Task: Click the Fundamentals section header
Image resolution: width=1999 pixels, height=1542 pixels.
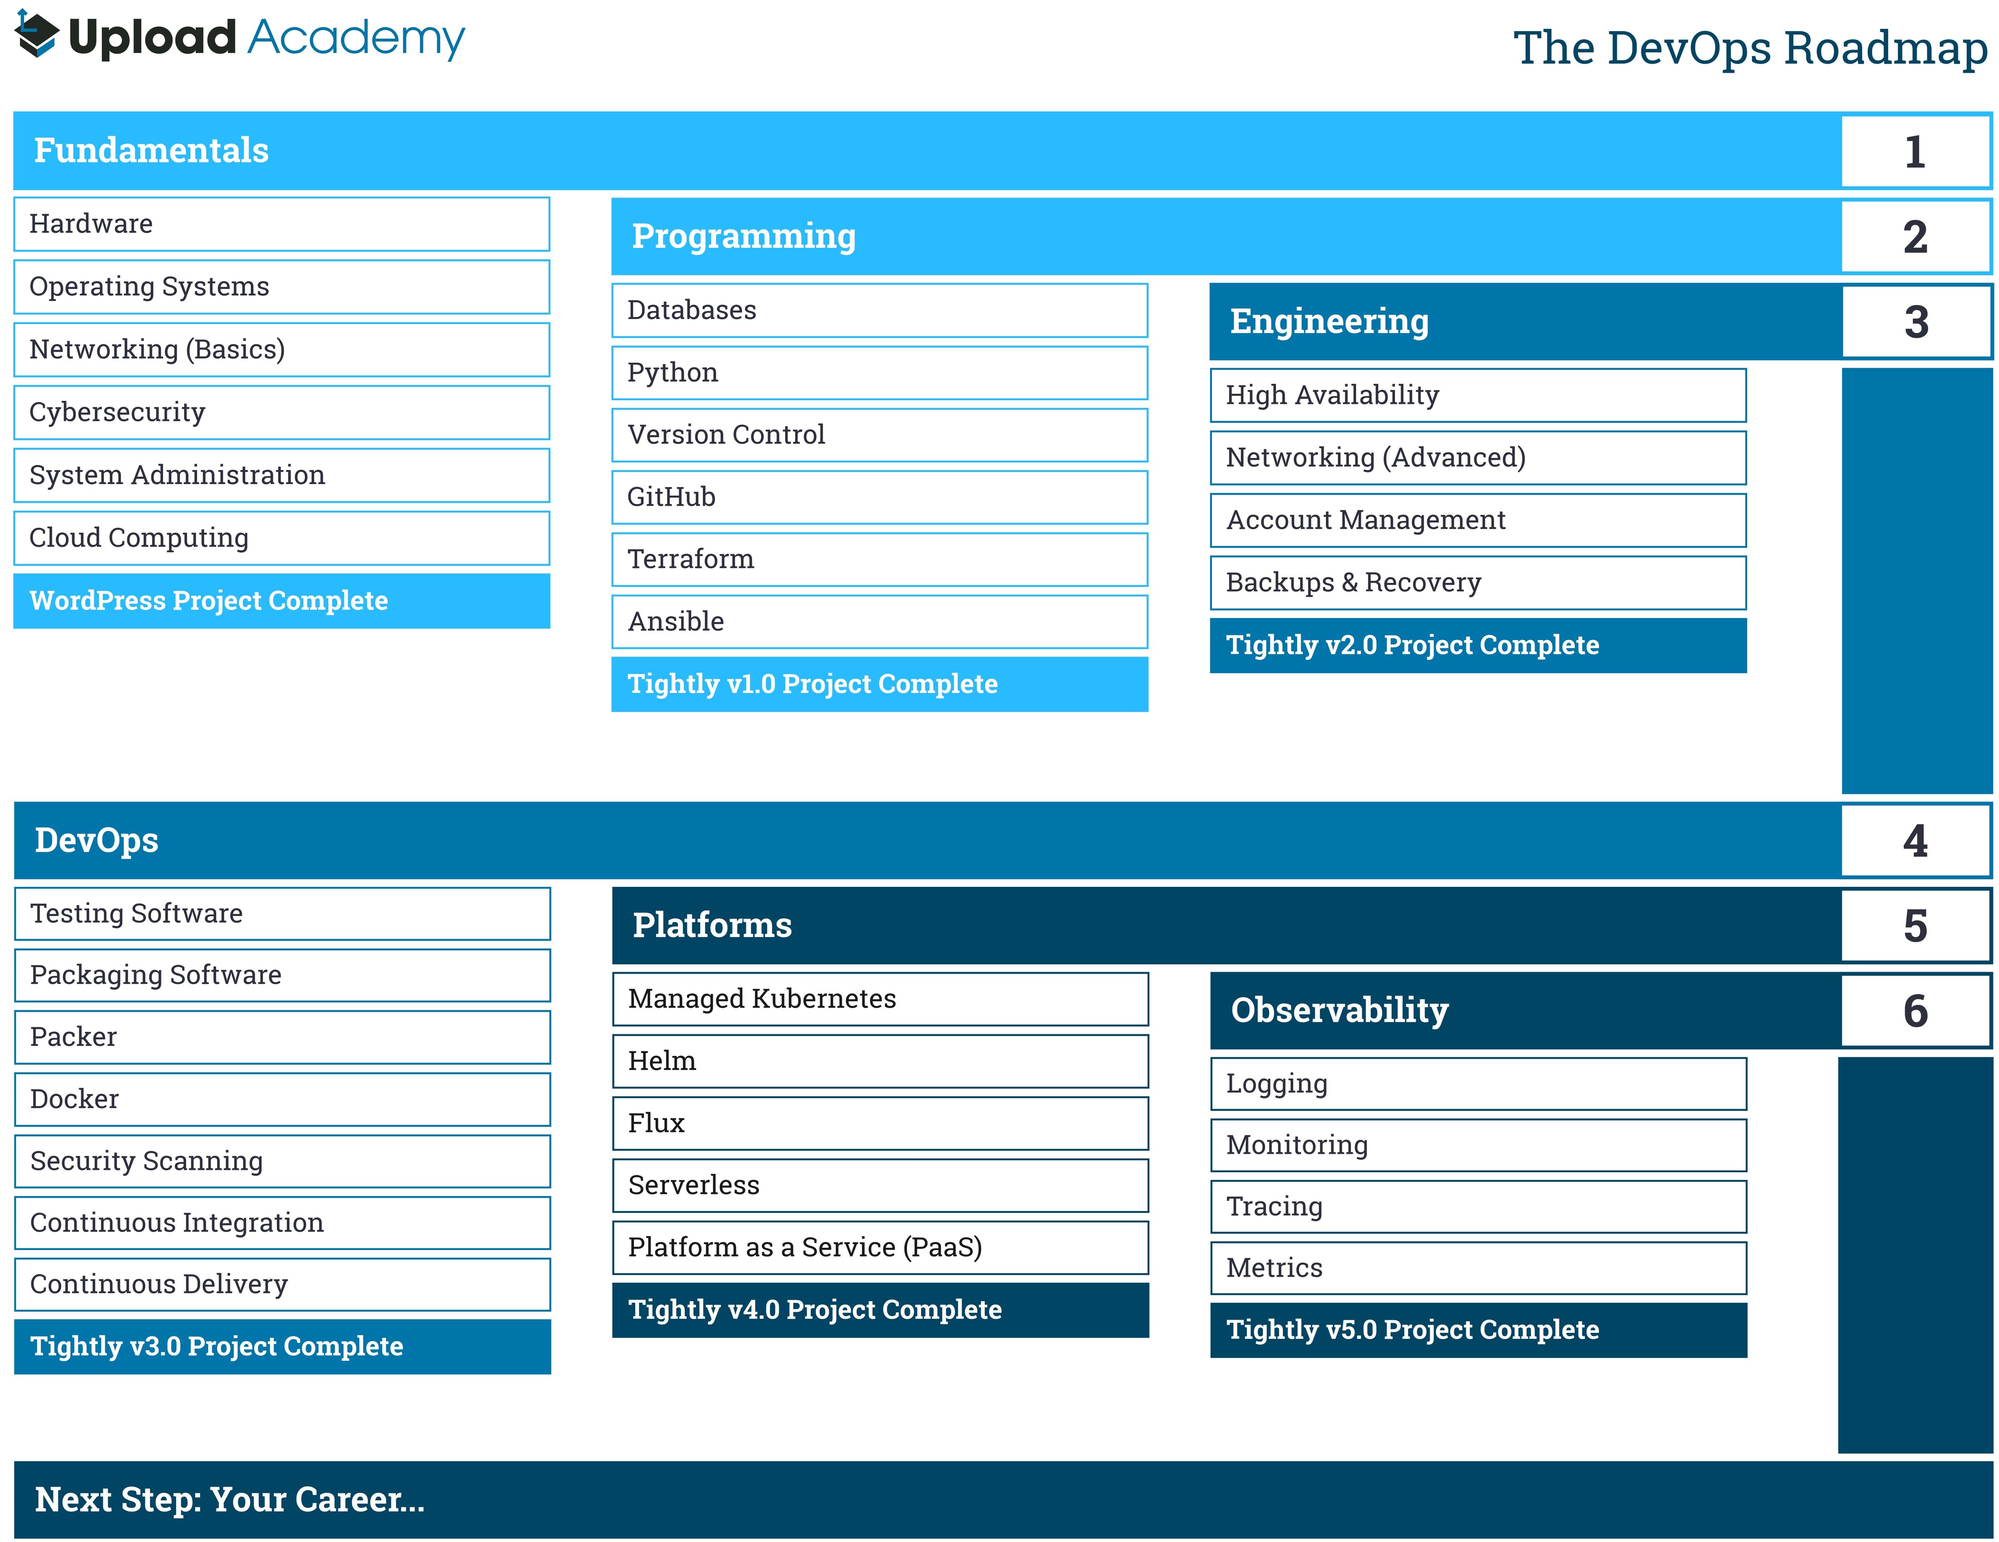Action: (151, 150)
